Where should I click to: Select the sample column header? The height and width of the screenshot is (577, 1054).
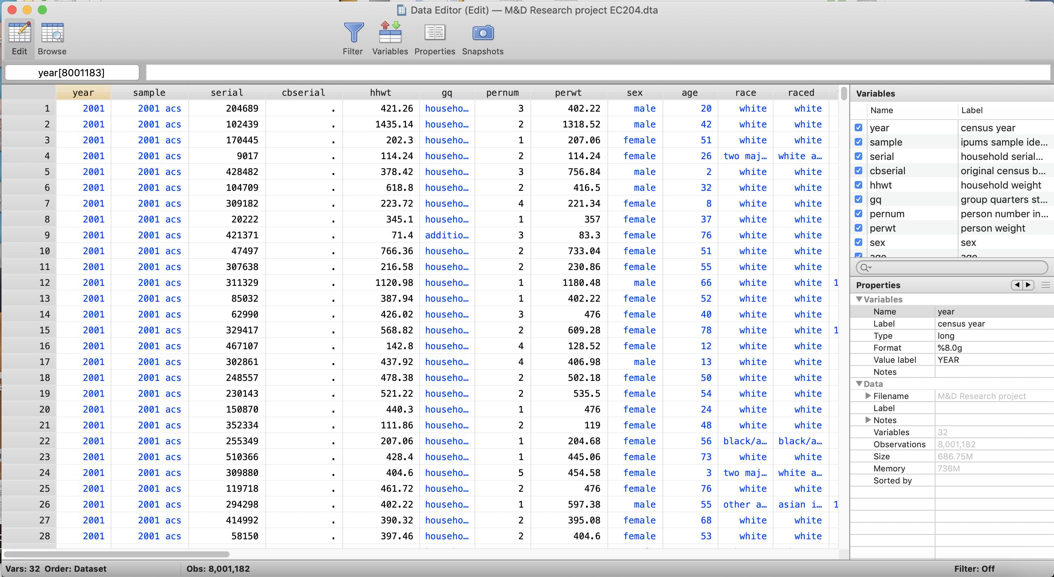(x=149, y=93)
